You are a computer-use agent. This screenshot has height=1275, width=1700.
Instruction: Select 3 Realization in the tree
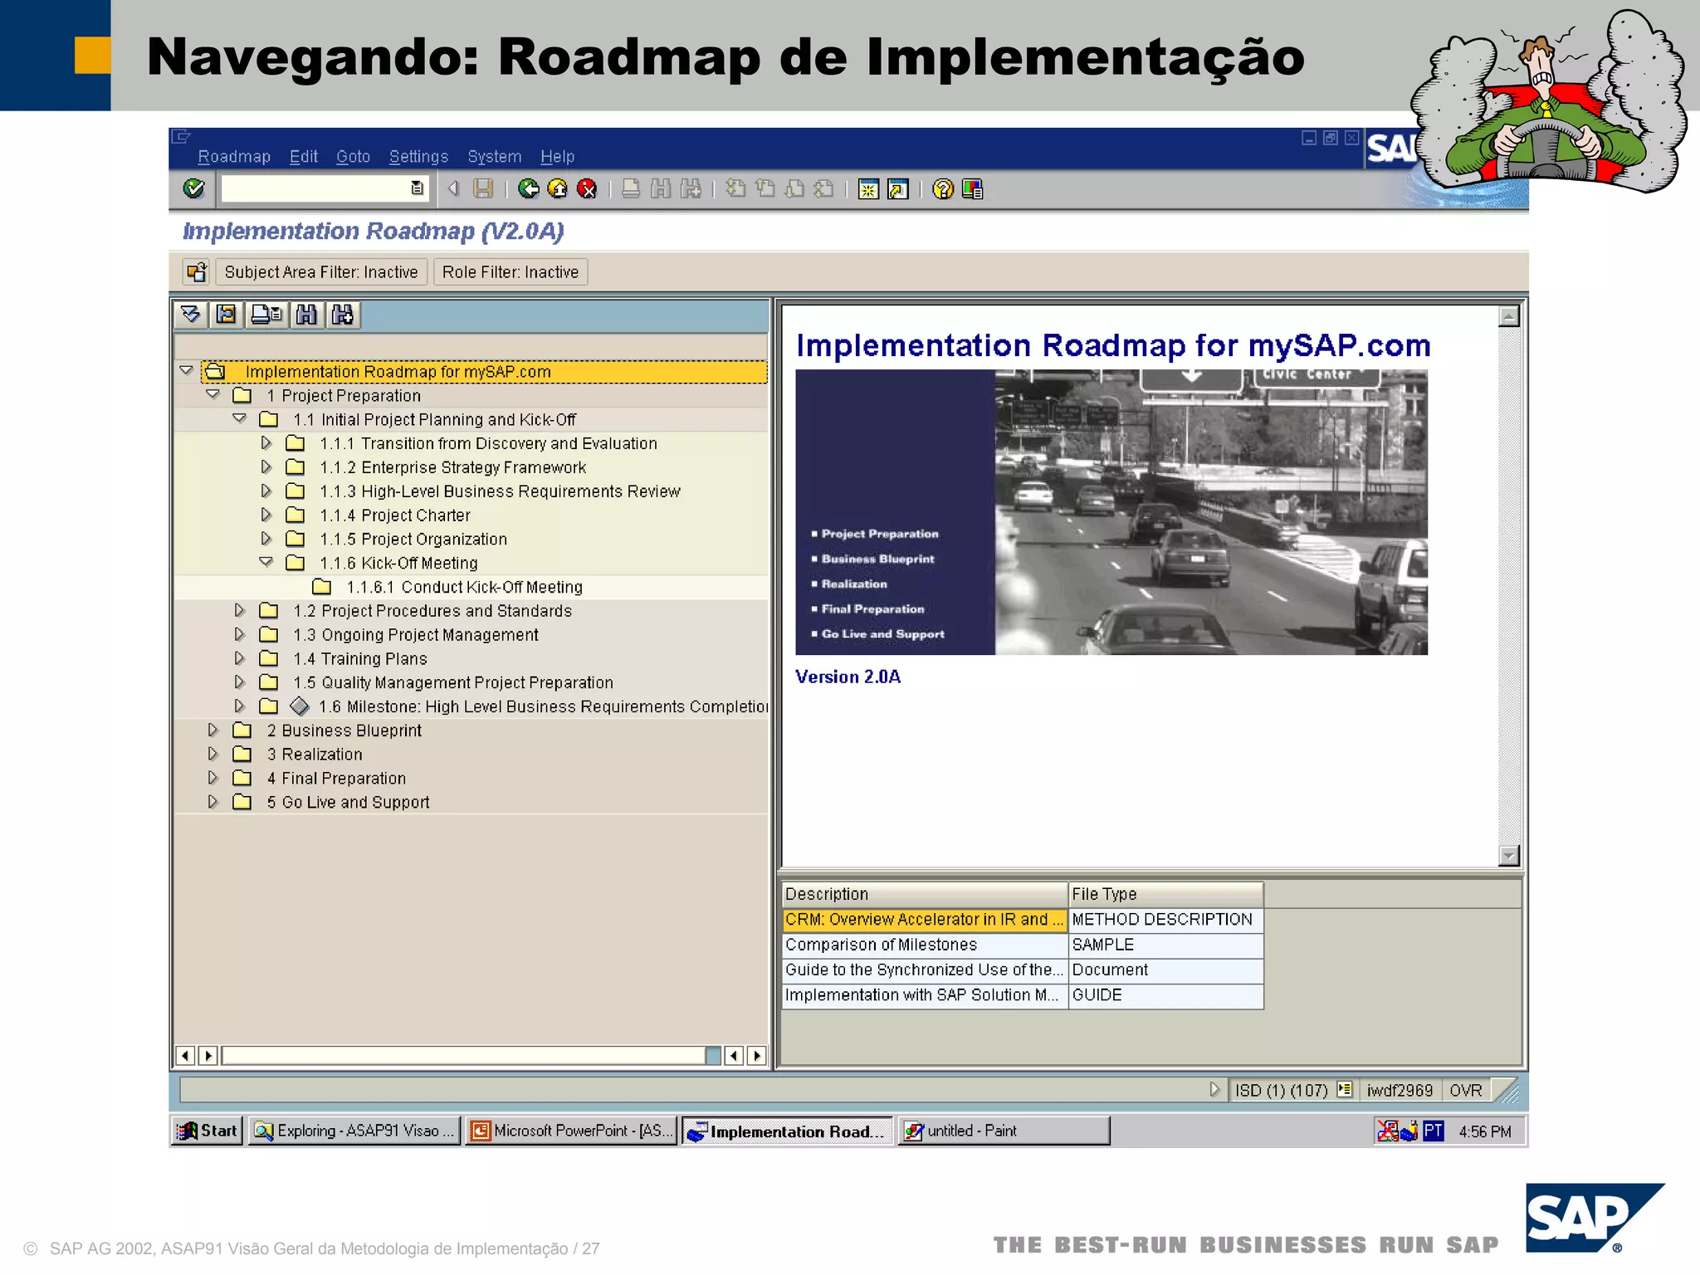coord(315,755)
